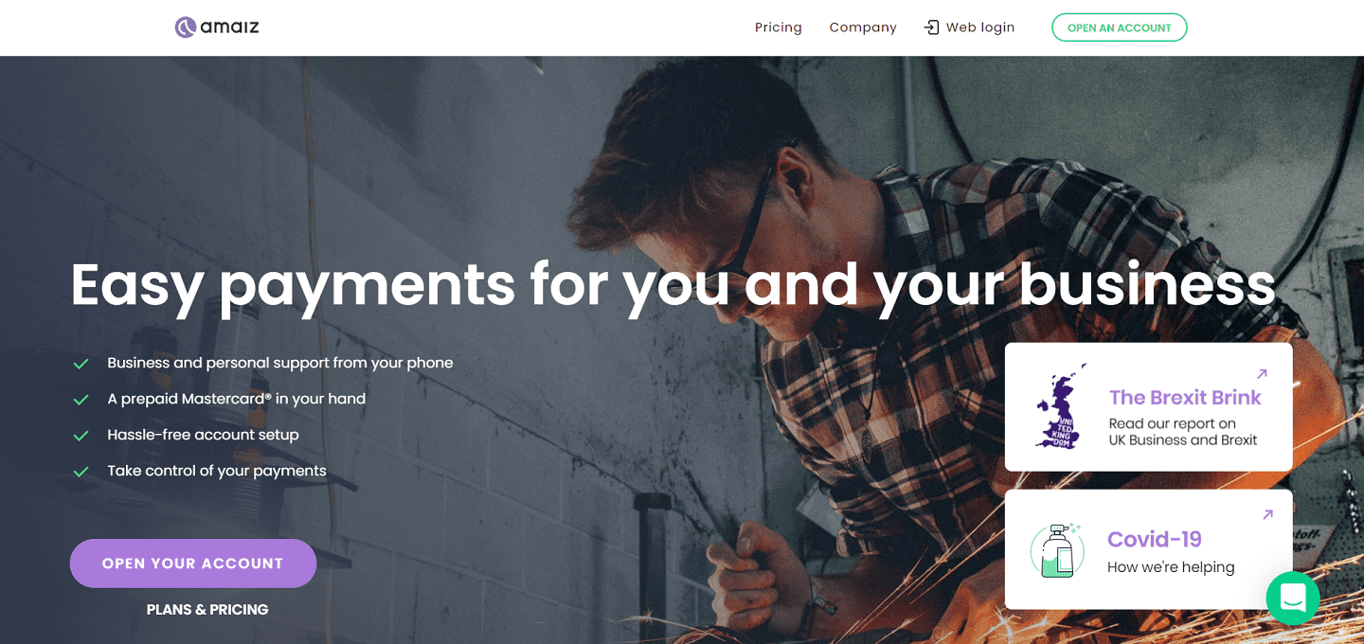Click checkmark beside Hassle-free account setup

pyautogui.click(x=81, y=436)
